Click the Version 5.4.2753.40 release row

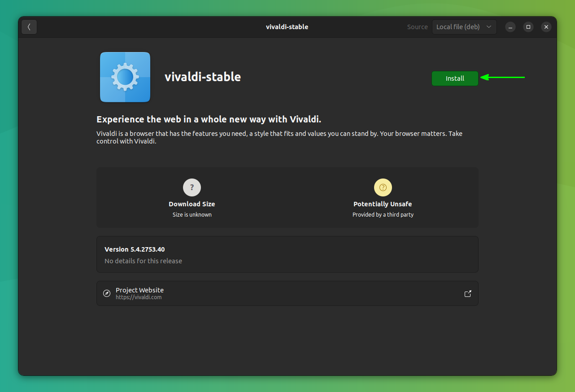click(287, 254)
